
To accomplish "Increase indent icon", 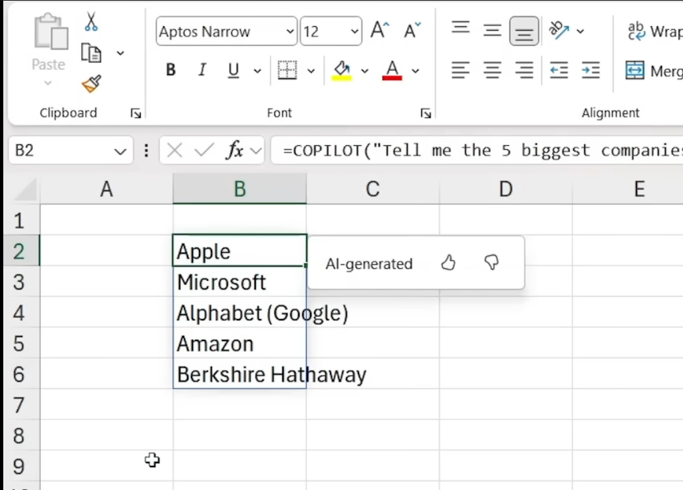I will pyautogui.click(x=591, y=70).
